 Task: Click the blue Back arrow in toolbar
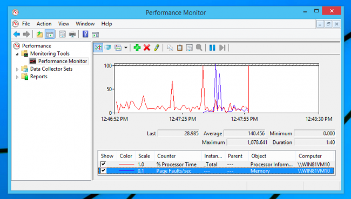pyautogui.click(x=17, y=35)
